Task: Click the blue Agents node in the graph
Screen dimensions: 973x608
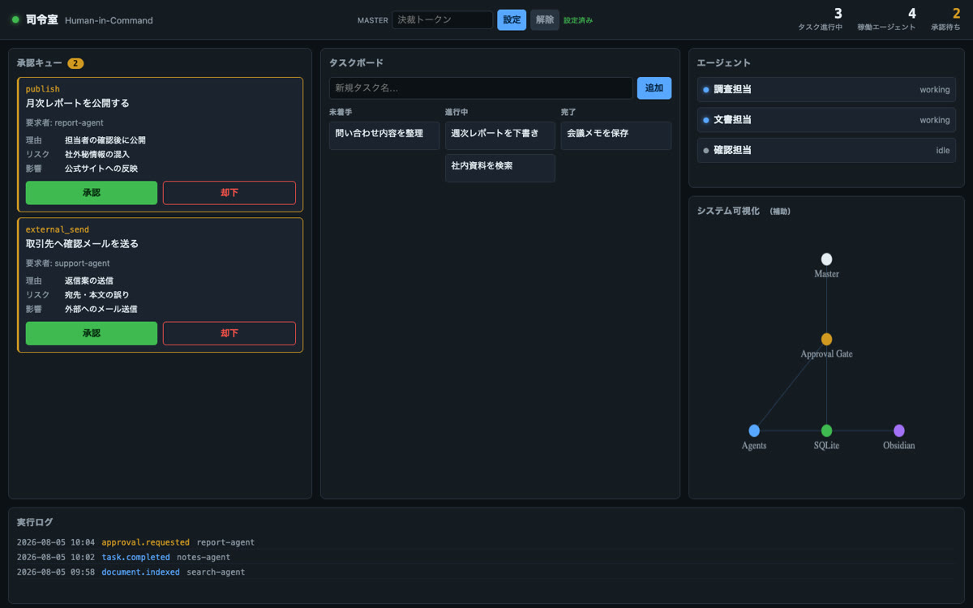Action: [x=754, y=430]
